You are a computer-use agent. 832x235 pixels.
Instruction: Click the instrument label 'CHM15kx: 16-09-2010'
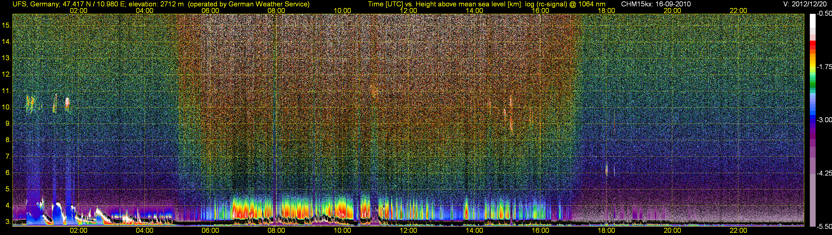tap(656, 4)
